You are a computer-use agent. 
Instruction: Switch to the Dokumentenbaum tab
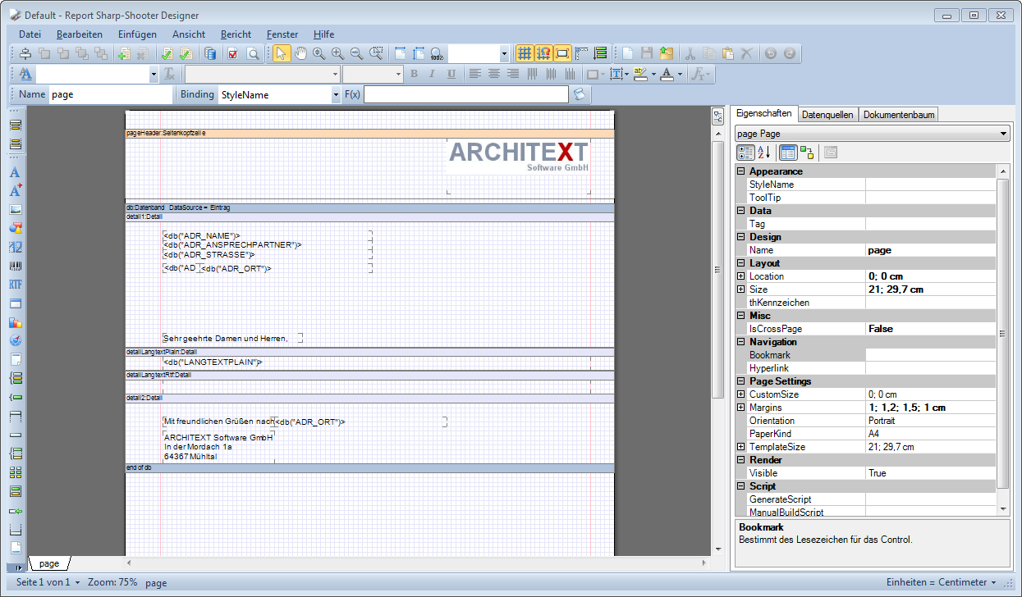[899, 115]
